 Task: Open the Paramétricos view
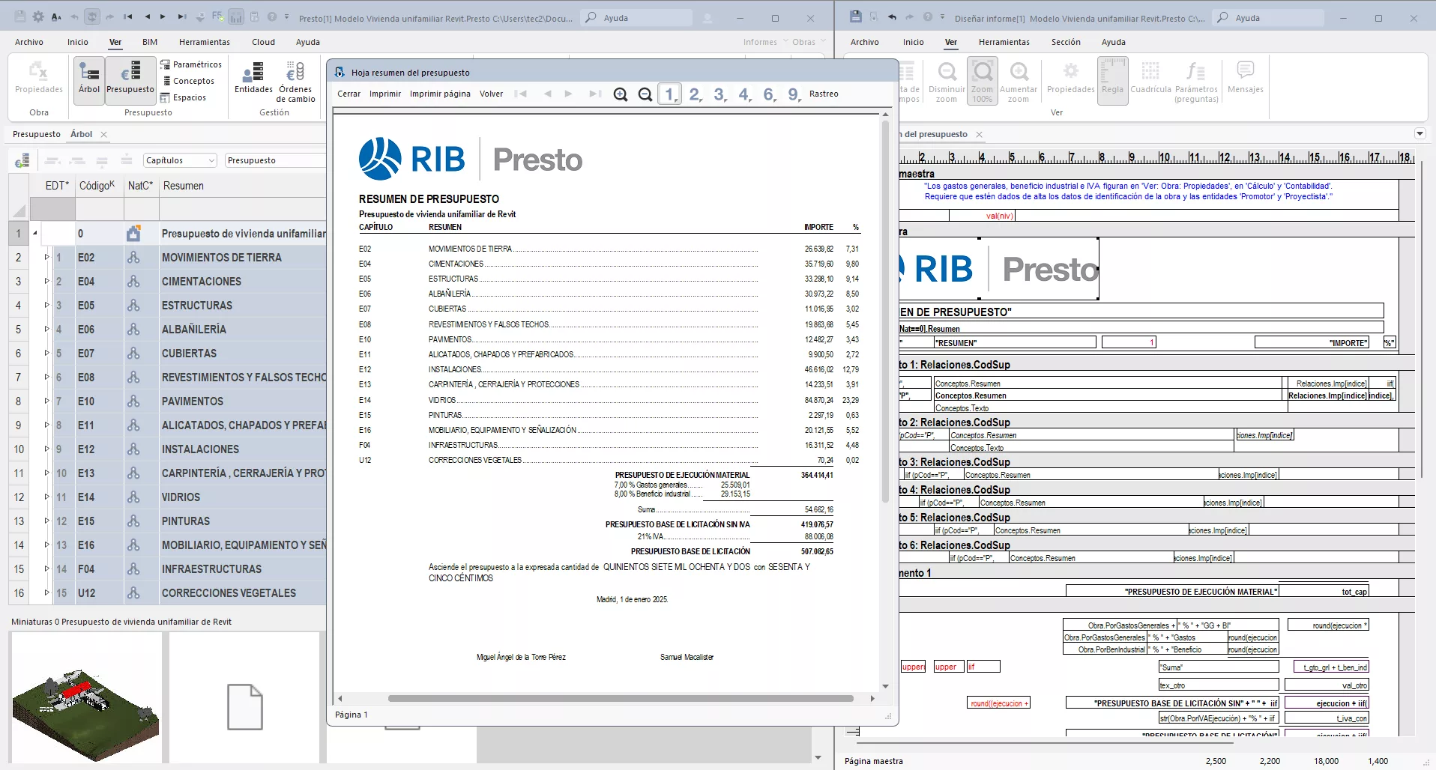pyautogui.click(x=190, y=64)
